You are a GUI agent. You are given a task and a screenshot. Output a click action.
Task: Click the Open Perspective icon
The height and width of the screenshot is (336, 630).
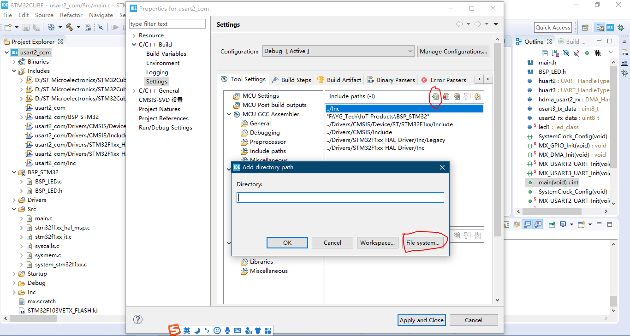coord(585,28)
